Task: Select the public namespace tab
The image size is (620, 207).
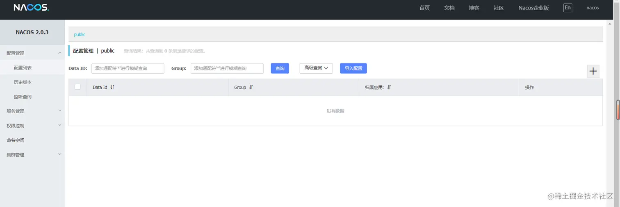Action: tap(80, 34)
